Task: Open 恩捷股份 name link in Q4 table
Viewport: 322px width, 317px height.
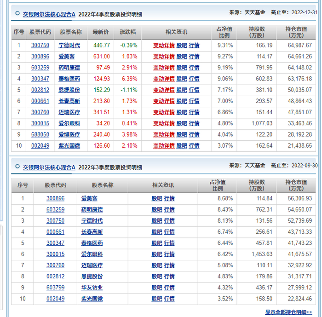Action: (x=69, y=90)
